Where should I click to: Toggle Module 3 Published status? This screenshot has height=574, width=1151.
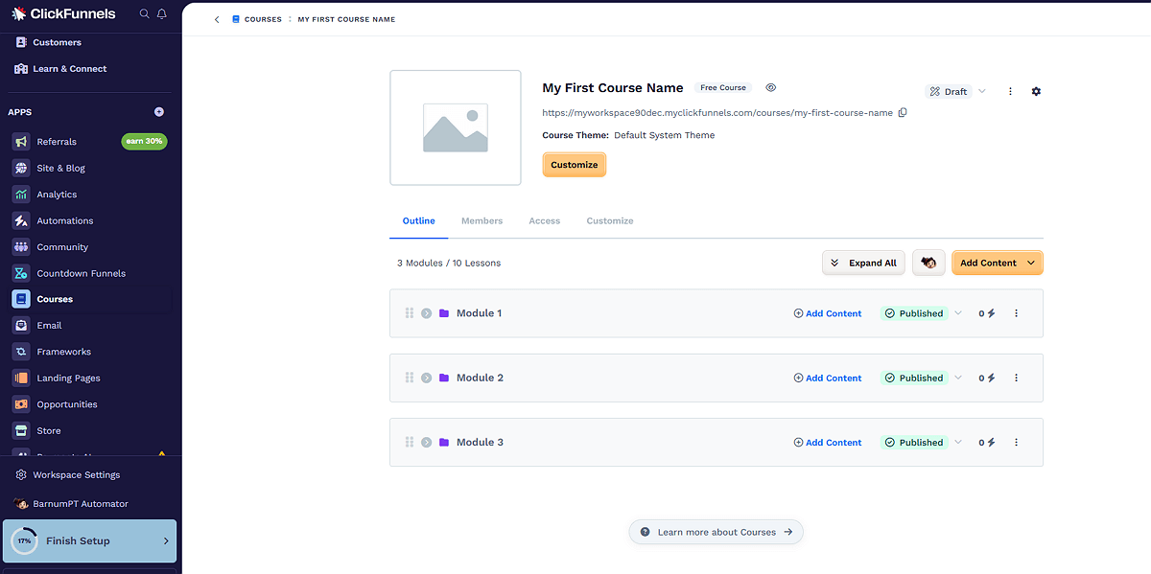(914, 443)
